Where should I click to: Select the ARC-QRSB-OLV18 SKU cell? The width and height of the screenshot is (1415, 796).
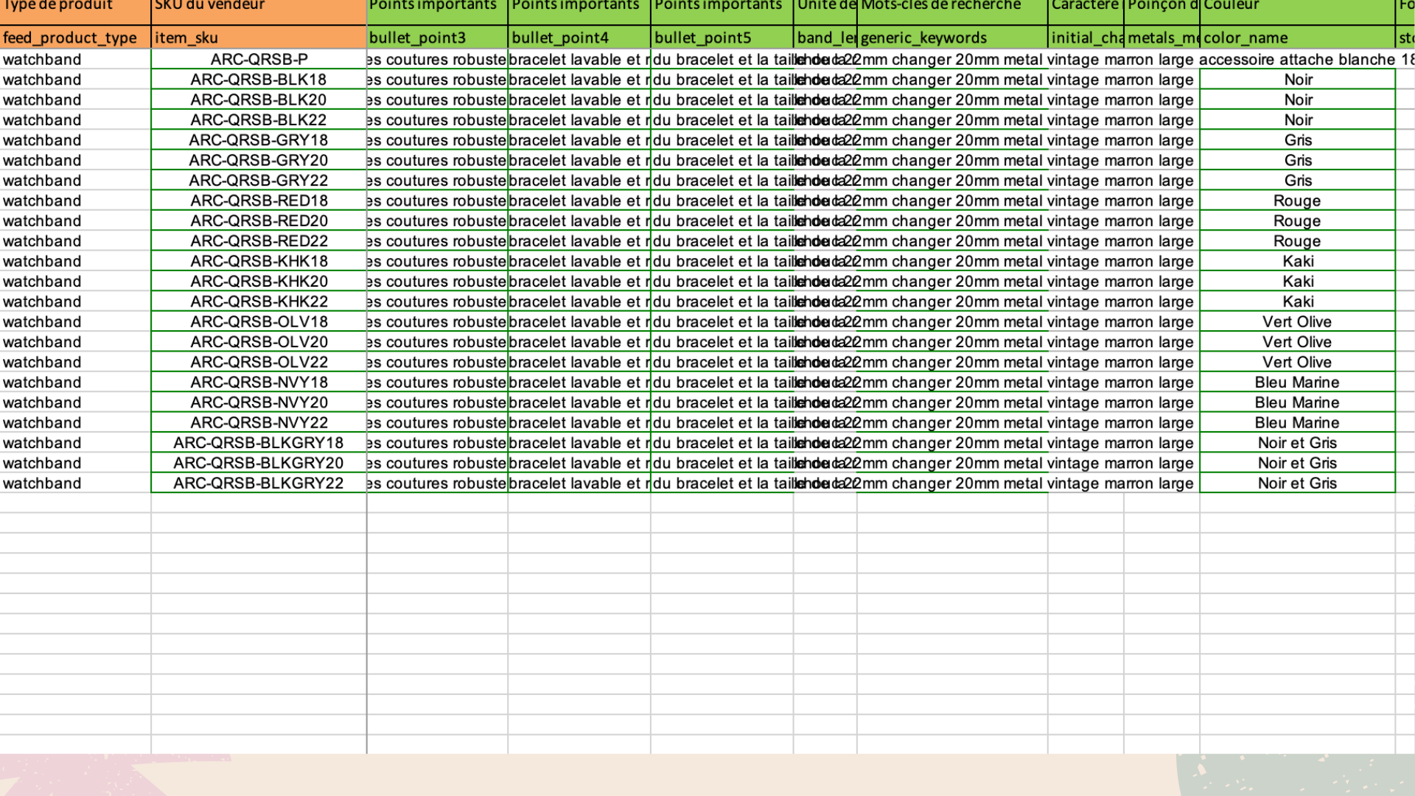pyautogui.click(x=259, y=322)
